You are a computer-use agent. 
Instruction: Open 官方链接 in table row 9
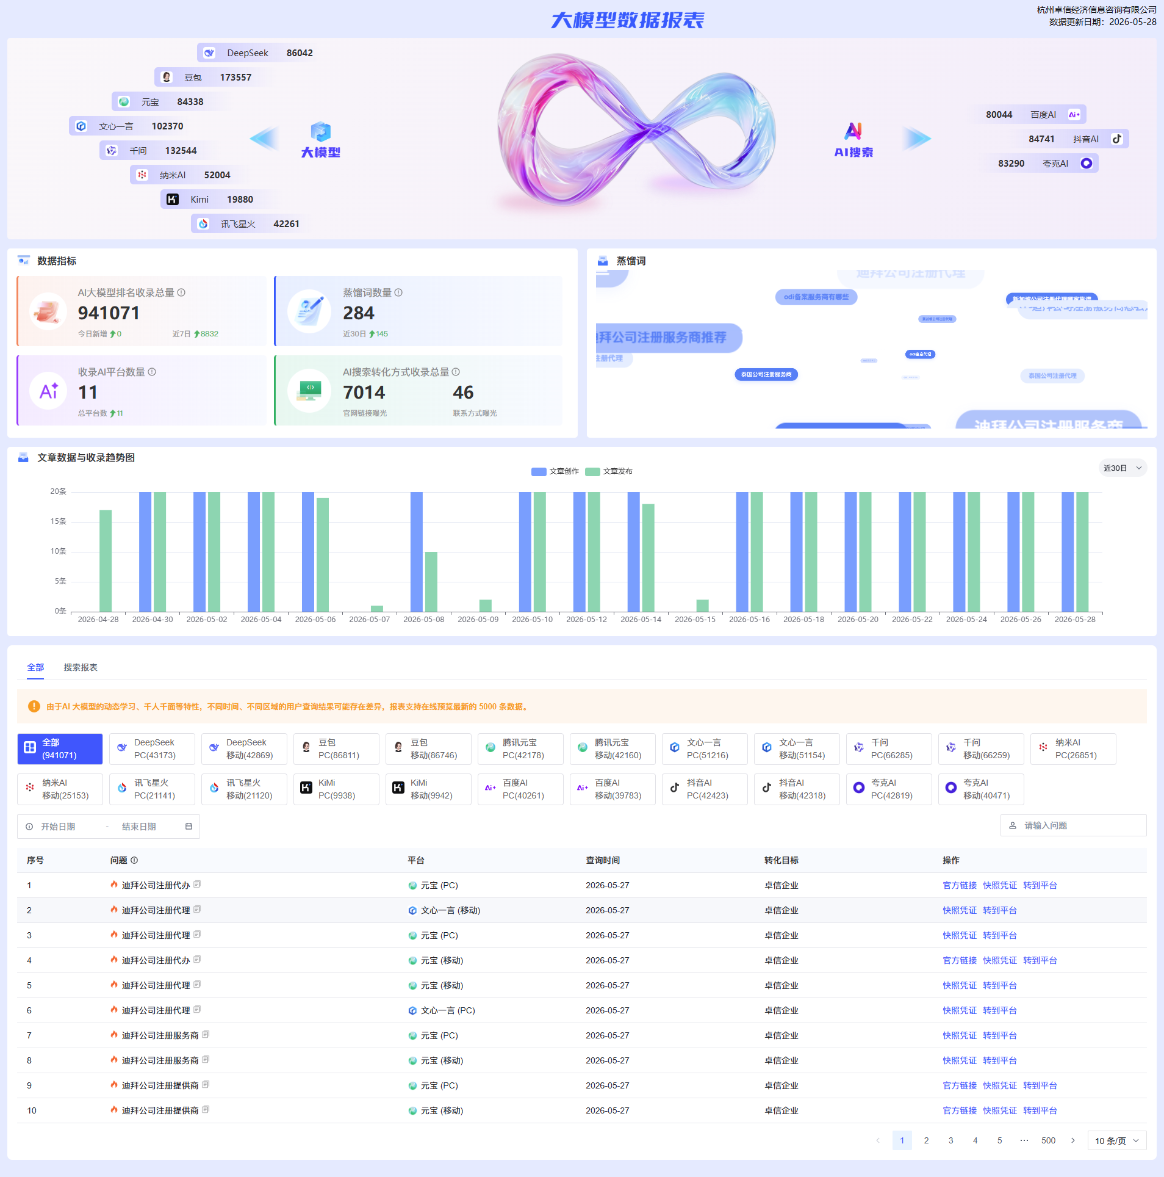tap(960, 1085)
